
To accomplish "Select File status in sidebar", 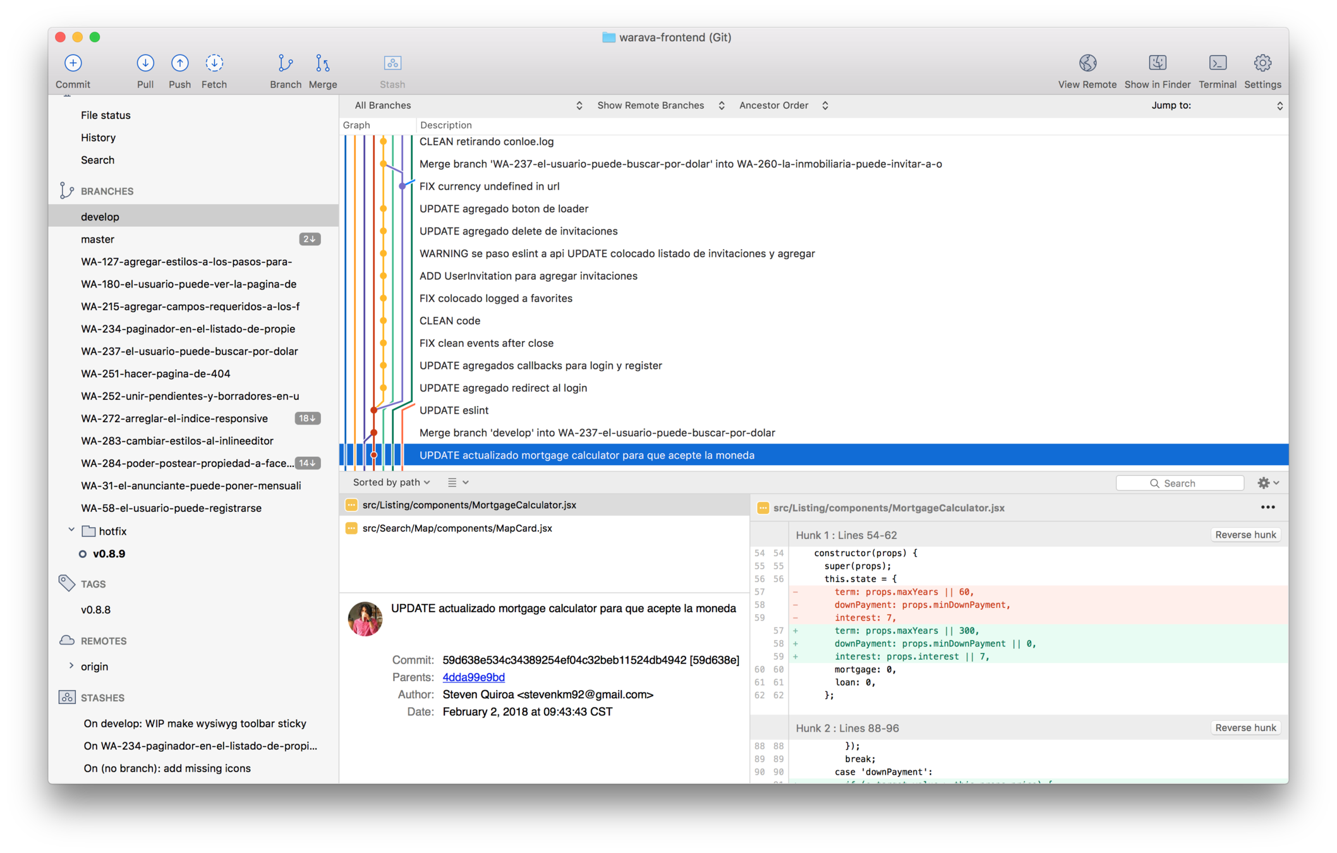I will [106, 115].
